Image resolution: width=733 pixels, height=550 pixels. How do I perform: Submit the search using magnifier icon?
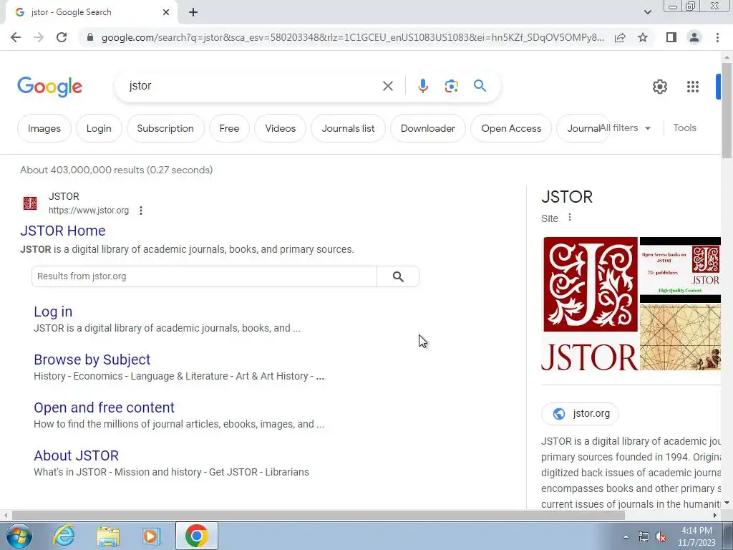click(480, 86)
